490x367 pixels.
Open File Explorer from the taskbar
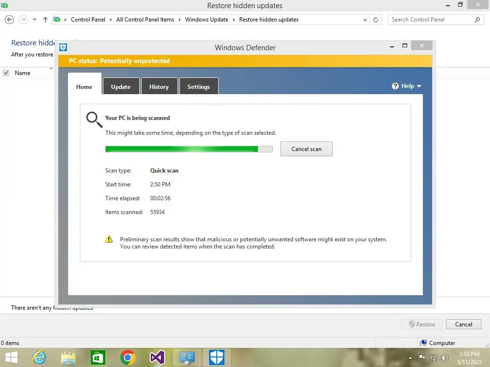pos(68,357)
